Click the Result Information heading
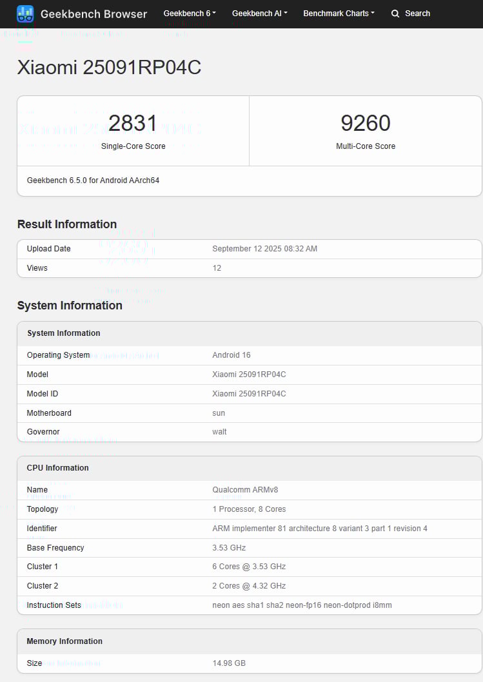The width and height of the screenshot is (483, 682). (67, 224)
